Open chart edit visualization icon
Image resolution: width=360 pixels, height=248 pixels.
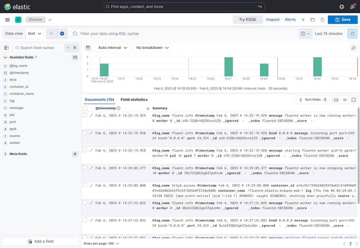pyautogui.click(x=354, y=48)
